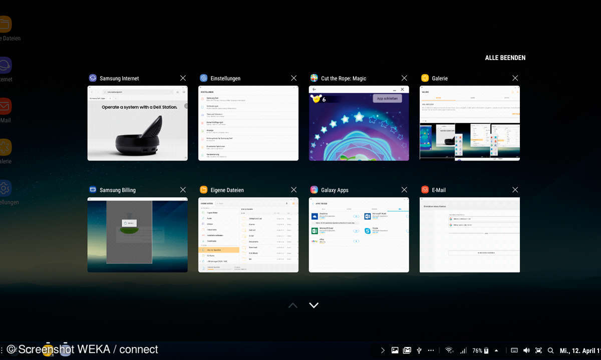The image size is (601, 360).
Task: Click the volume speaker icon
Action: pos(526,350)
